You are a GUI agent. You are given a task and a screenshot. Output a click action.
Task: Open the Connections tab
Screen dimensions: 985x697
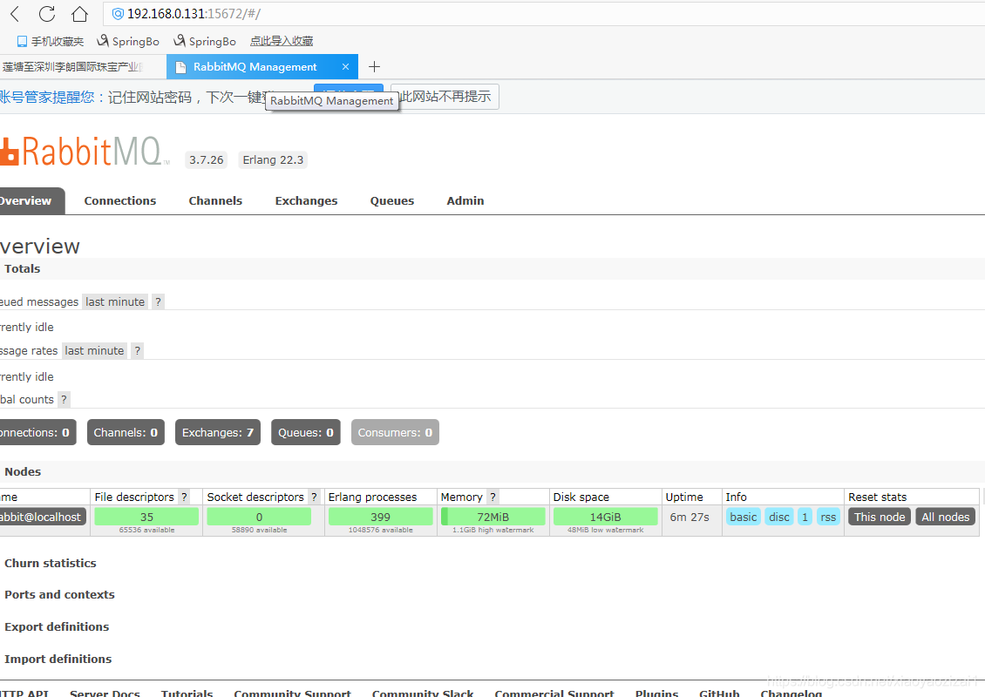120,201
